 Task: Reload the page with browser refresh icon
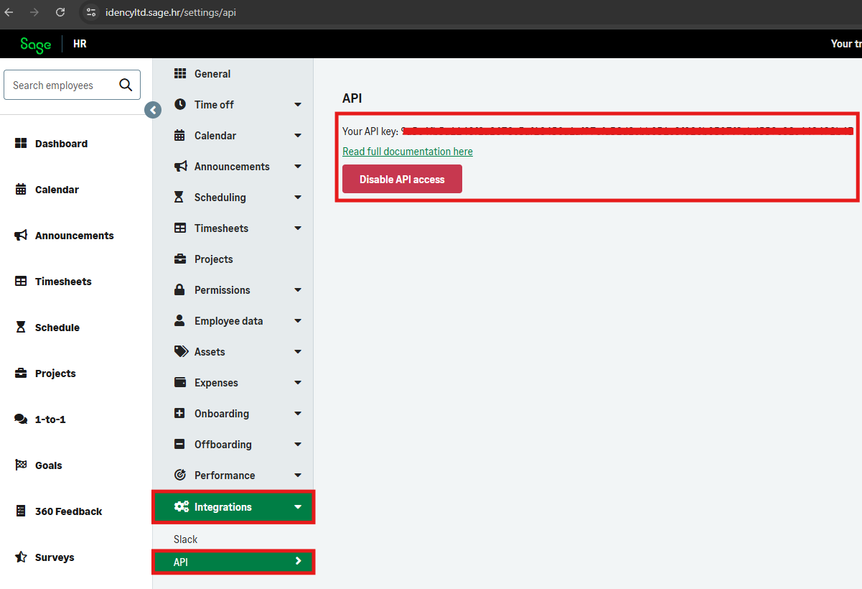click(x=60, y=12)
